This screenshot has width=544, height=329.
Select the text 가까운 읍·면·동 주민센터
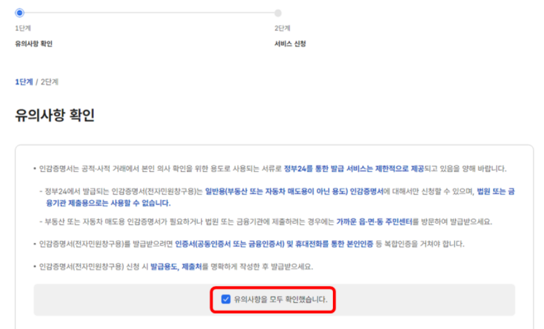[x=374, y=222]
